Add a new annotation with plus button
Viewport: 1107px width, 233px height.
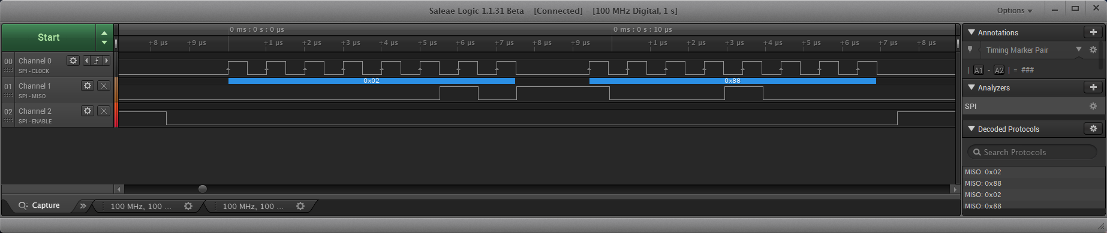(1093, 32)
